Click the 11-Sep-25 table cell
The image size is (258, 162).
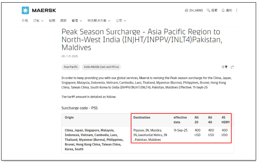[x=180, y=130]
